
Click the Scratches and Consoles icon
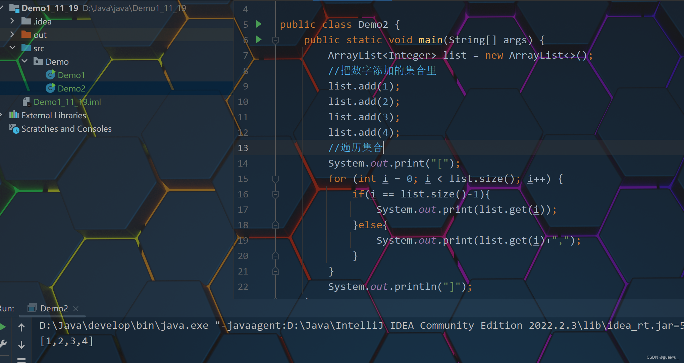click(14, 129)
